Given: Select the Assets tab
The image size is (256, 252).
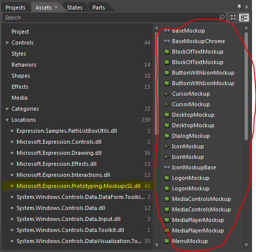Looking at the screenshot, I should pos(43,8).
